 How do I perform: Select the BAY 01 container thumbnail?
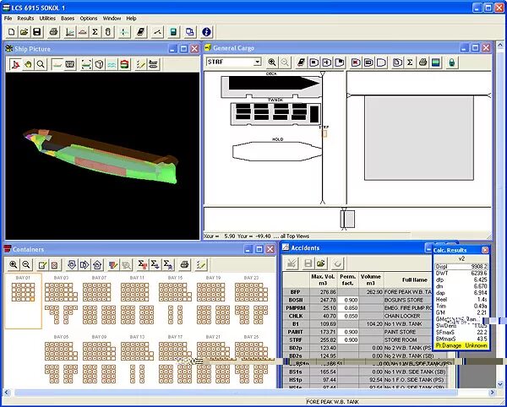(x=23, y=301)
